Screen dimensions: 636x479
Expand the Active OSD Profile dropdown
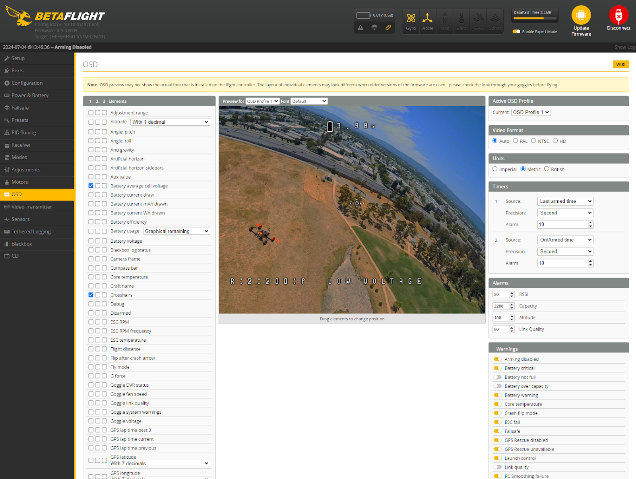(x=531, y=112)
